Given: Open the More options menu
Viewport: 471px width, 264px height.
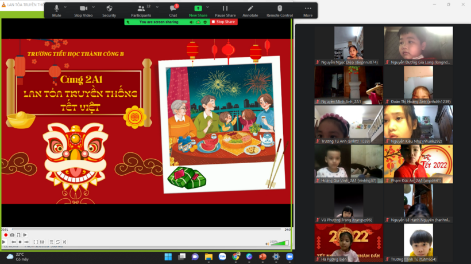Looking at the screenshot, I should [x=308, y=10].
